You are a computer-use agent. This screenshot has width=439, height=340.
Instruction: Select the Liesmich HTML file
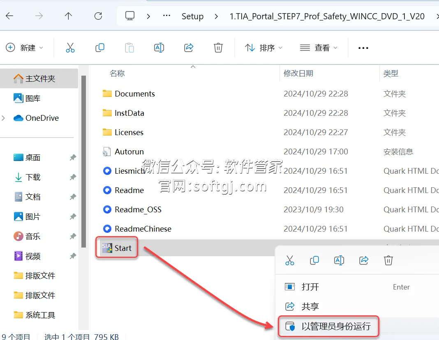click(x=123, y=171)
